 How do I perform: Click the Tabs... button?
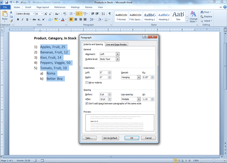[x=89, y=138]
